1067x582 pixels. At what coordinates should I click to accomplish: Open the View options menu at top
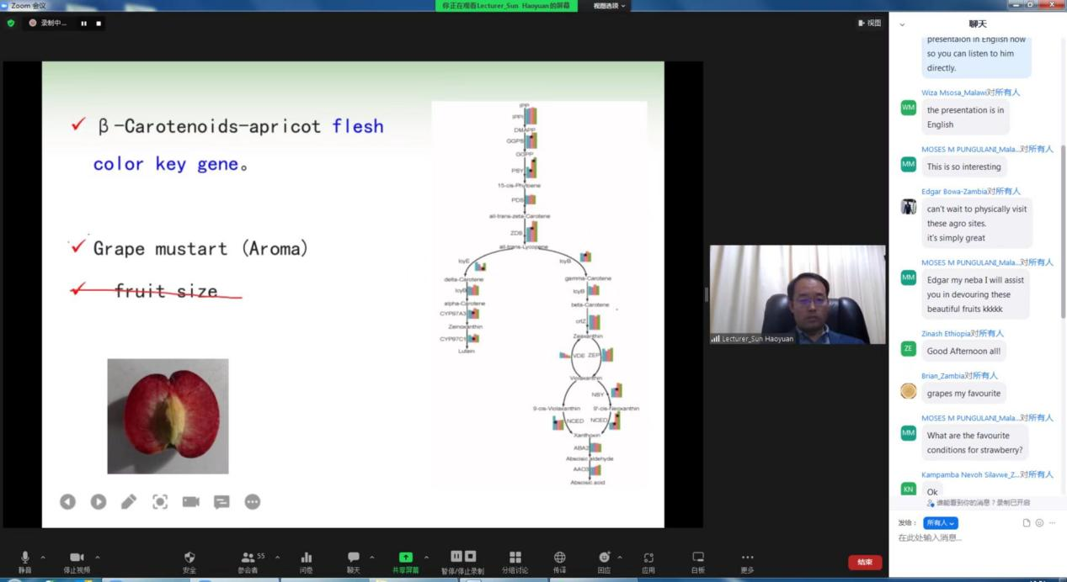click(610, 6)
